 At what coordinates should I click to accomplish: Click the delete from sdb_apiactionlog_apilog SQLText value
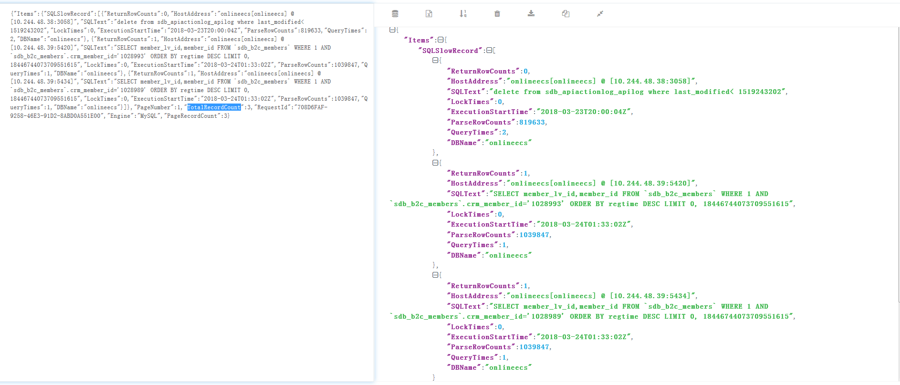638,92
